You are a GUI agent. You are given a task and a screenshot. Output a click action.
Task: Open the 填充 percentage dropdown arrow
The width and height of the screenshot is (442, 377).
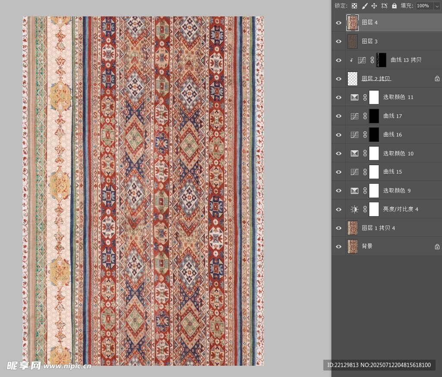click(437, 6)
